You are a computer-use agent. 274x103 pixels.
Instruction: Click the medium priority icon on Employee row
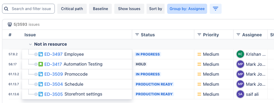point(199,54)
